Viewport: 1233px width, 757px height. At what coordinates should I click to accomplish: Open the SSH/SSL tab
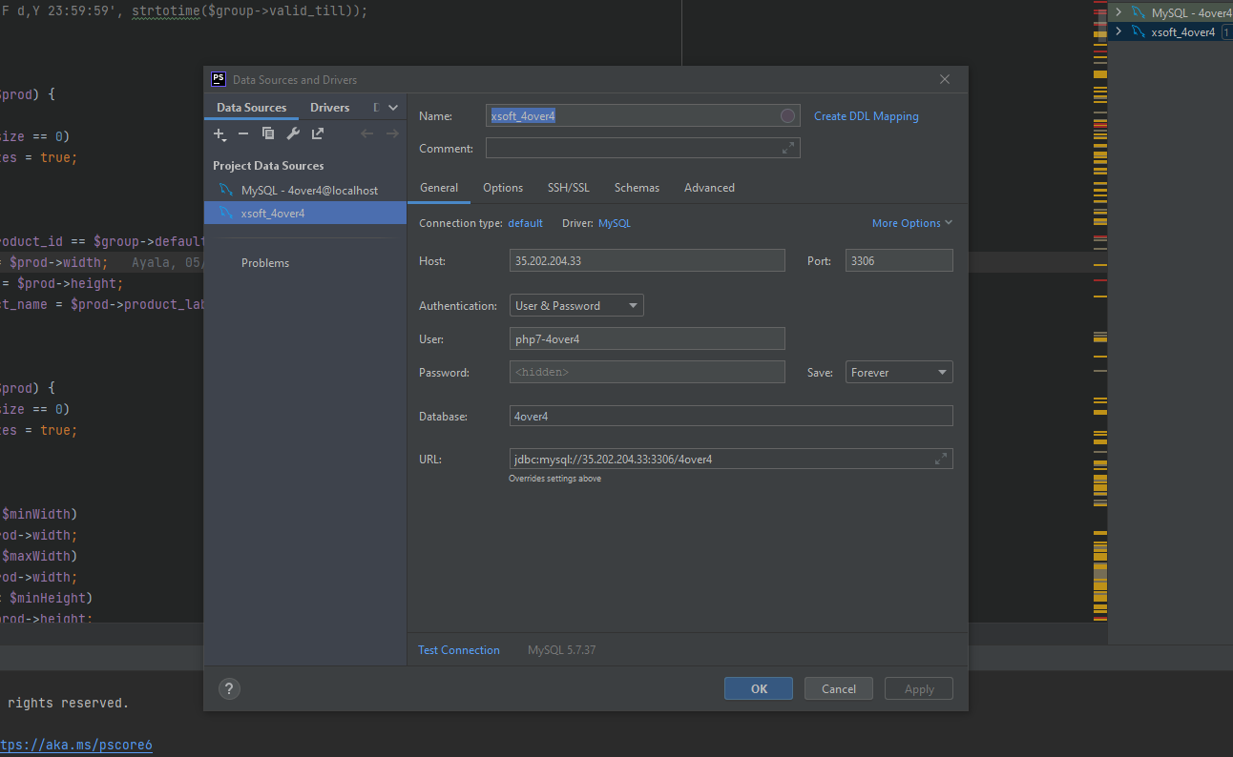tap(569, 188)
